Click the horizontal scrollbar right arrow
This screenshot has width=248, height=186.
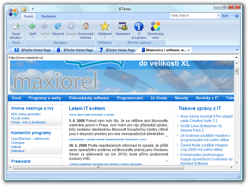(x=231, y=167)
